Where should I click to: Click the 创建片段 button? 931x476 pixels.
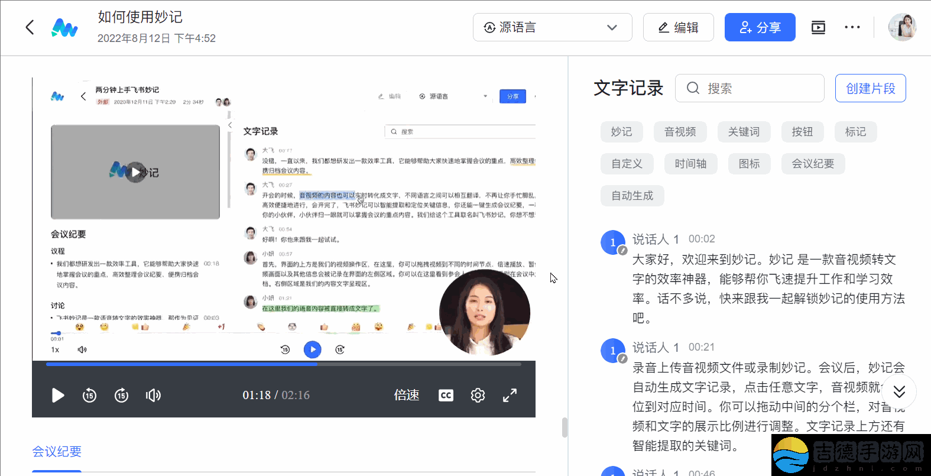coord(870,88)
